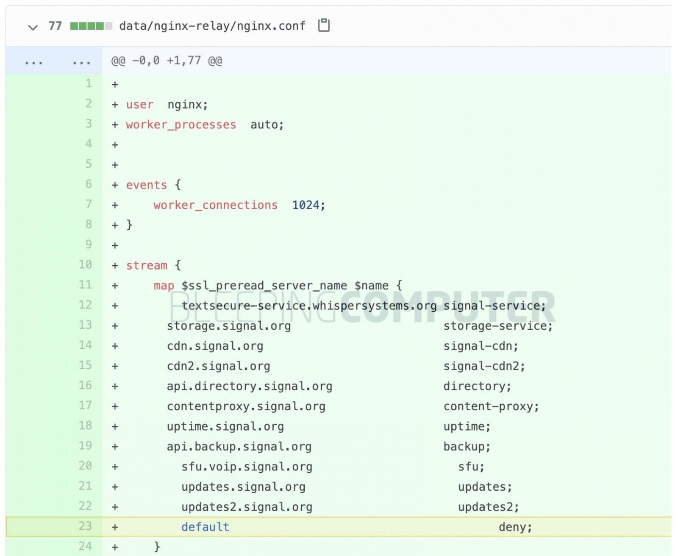The height and width of the screenshot is (556, 678).
Task: Click 'signal-cdn2;' value
Action: click(x=484, y=366)
